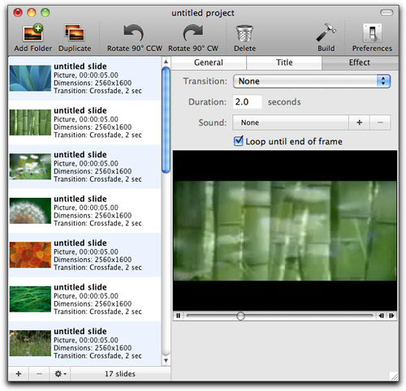Step the preview one frame forward
The image size is (406, 391).
391,316
